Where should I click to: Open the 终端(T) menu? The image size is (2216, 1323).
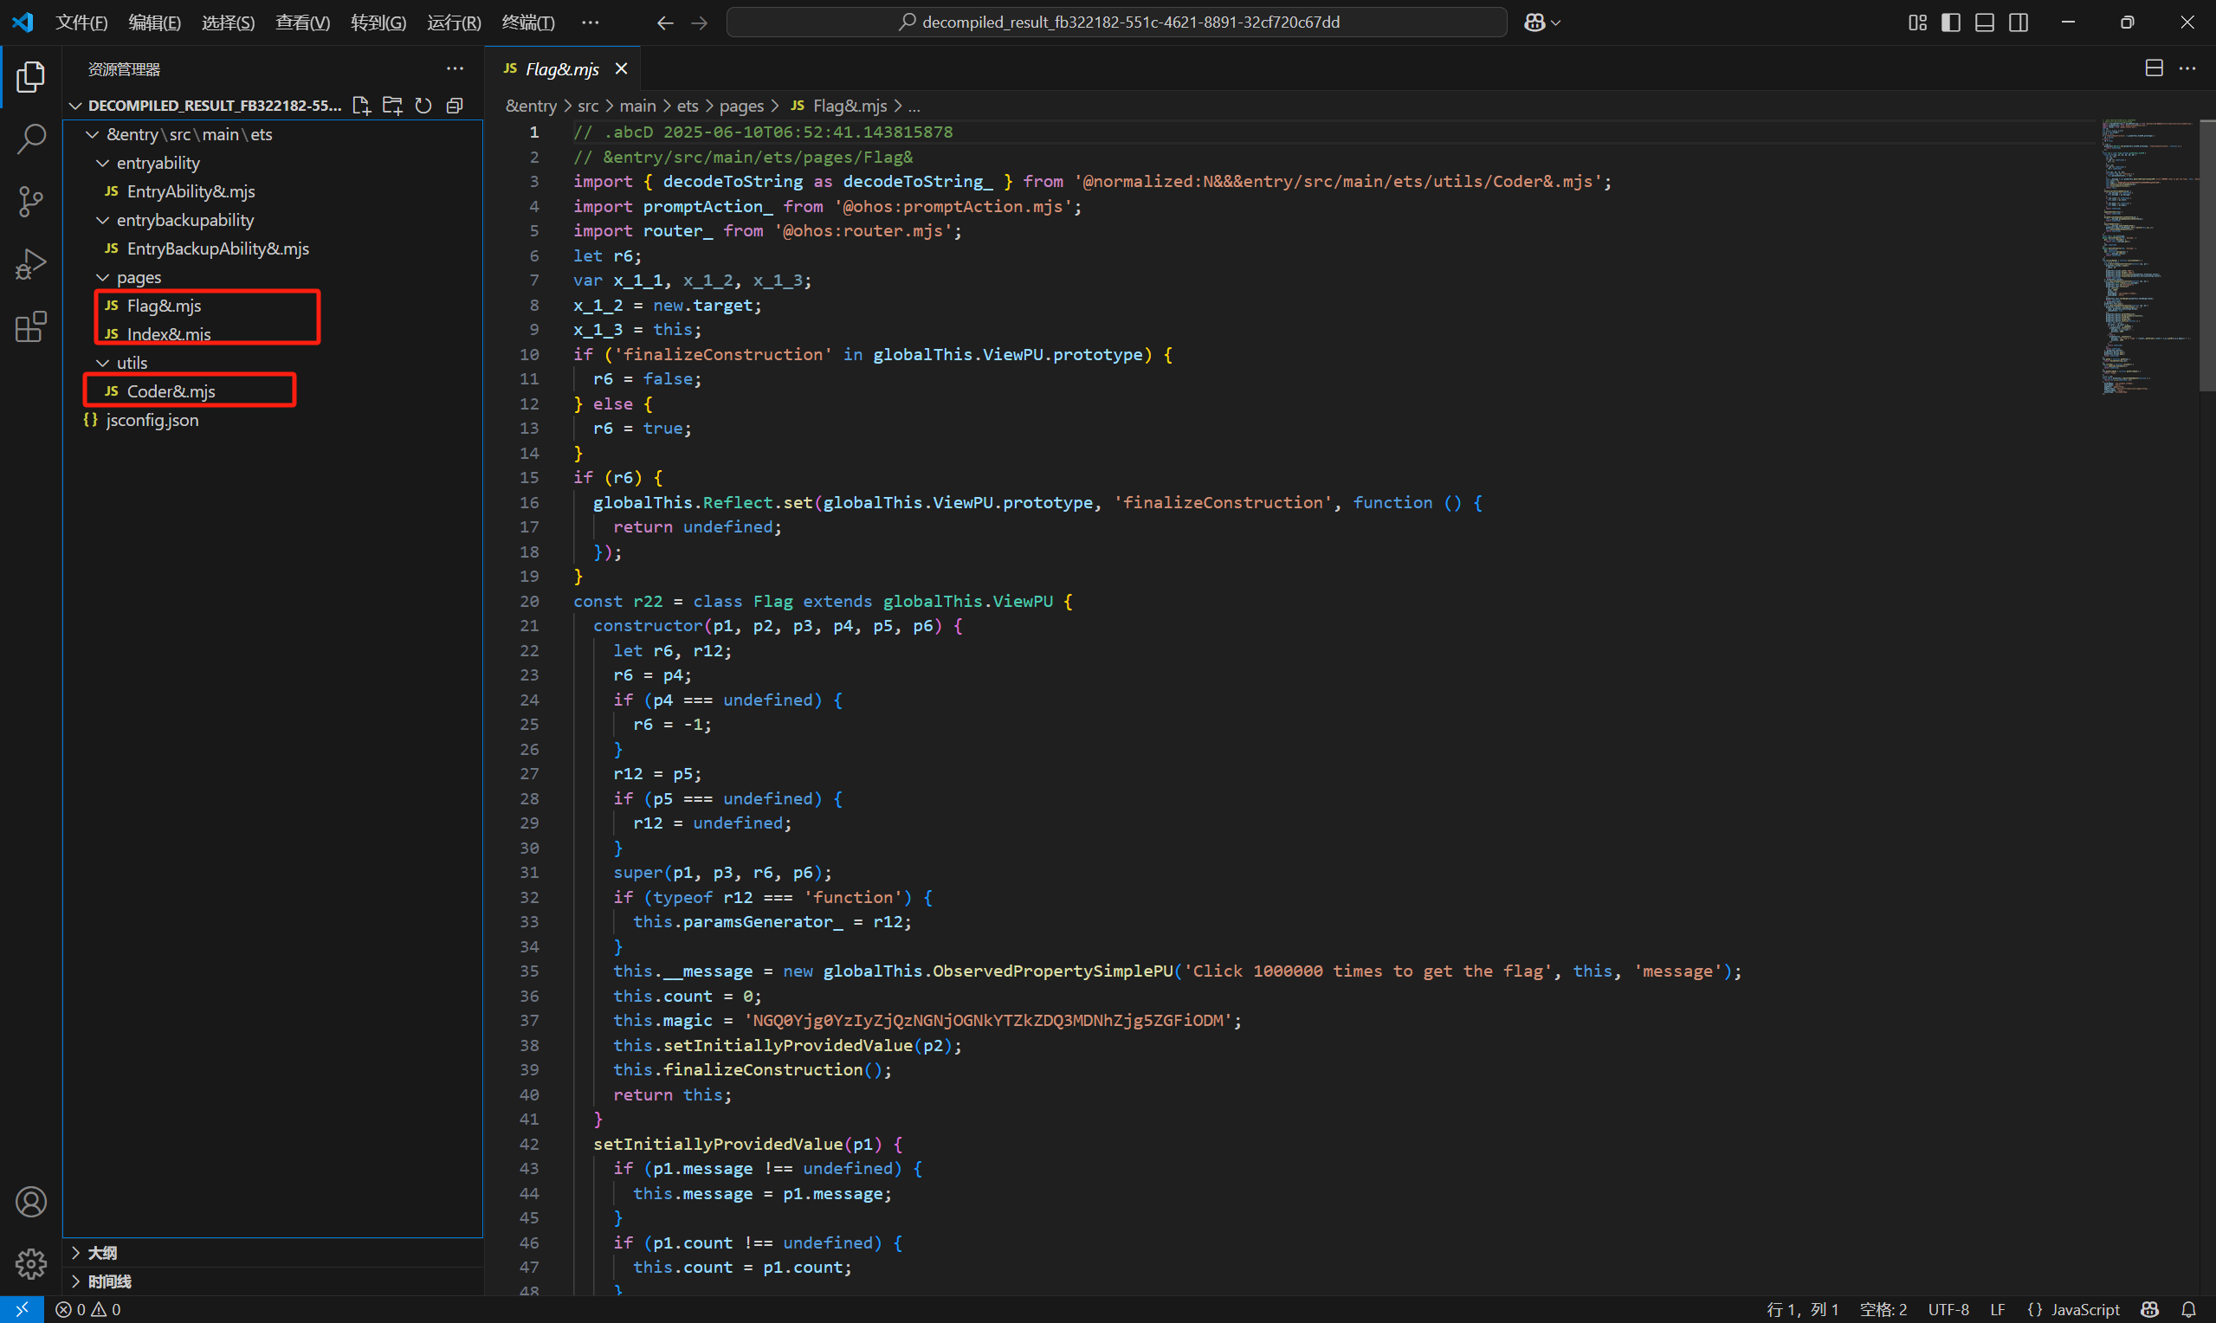[527, 23]
